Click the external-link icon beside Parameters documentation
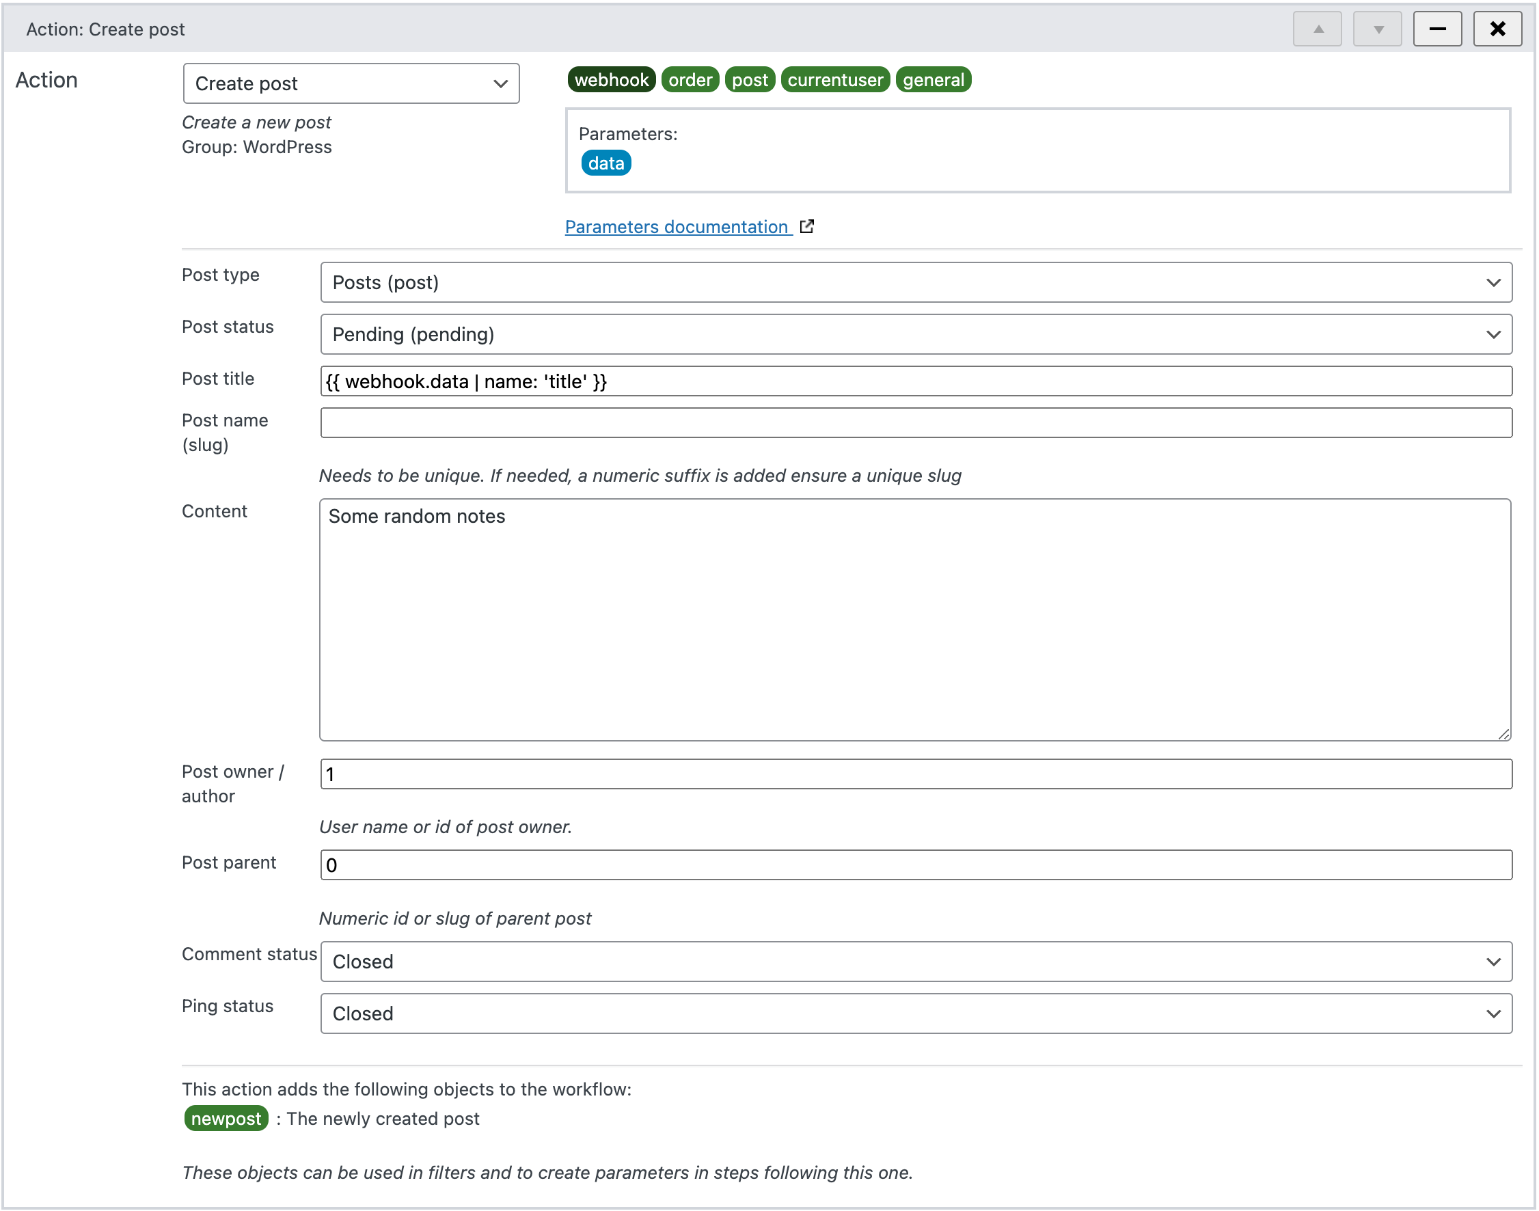The image size is (1539, 1211). (807, 226)
